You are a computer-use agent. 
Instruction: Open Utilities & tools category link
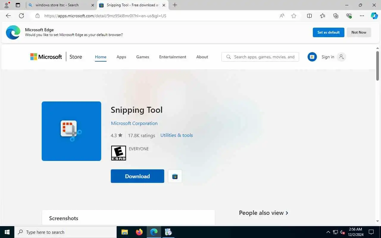pyautogui.click(x=177, y=135)
